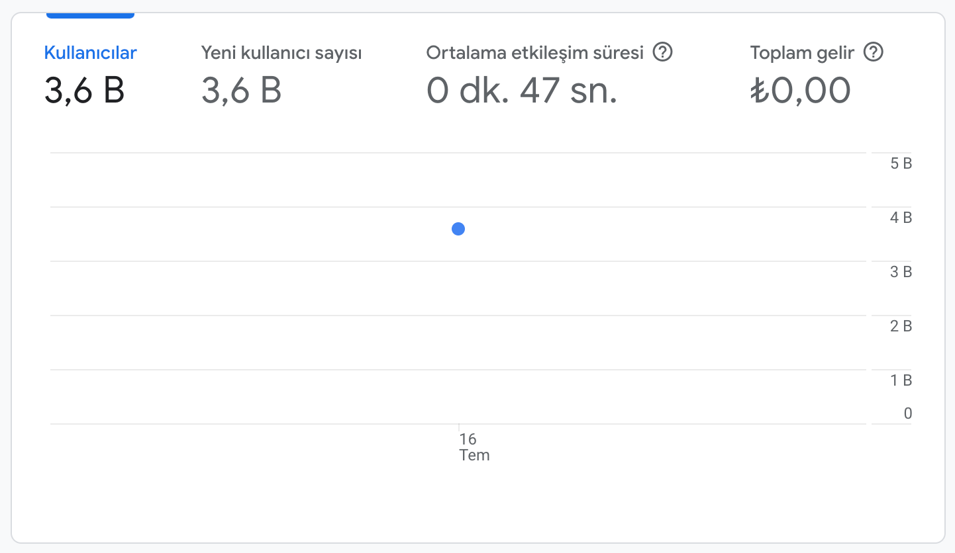The width and height of the screenshot is (955, 553).
Task: Click the 5 B y-axis label
Action: pyautogui.click(x=901, y=163)
